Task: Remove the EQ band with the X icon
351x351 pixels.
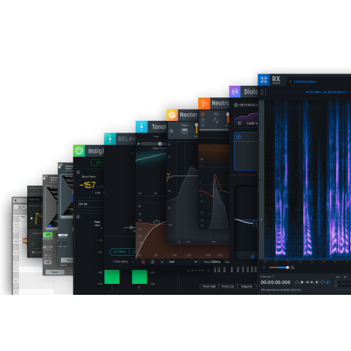Action: coord(161,262)
